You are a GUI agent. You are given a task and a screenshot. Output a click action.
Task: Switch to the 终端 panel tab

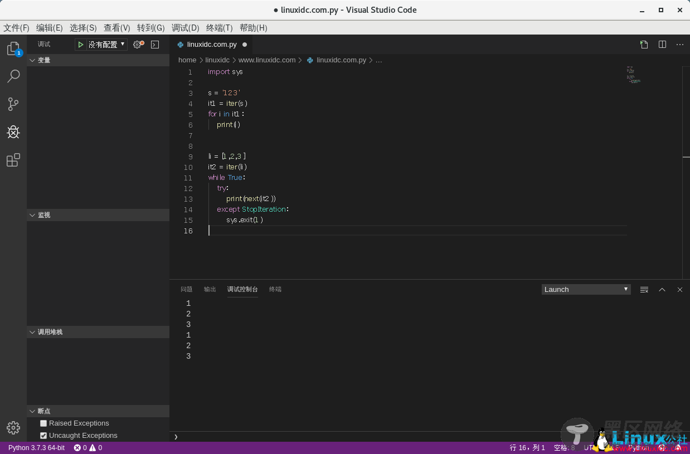point(275,289)
